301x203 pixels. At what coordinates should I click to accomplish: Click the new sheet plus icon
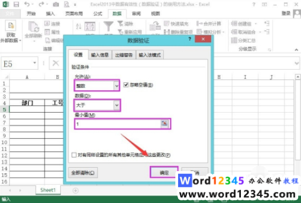76,190
